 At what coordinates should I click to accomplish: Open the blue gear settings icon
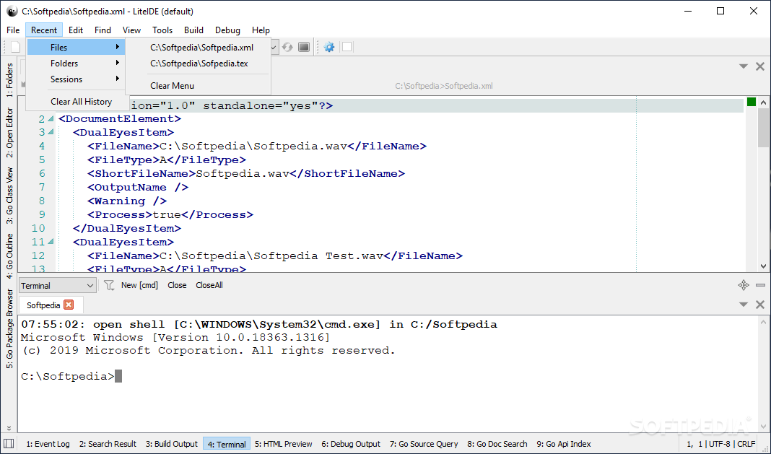329,47
